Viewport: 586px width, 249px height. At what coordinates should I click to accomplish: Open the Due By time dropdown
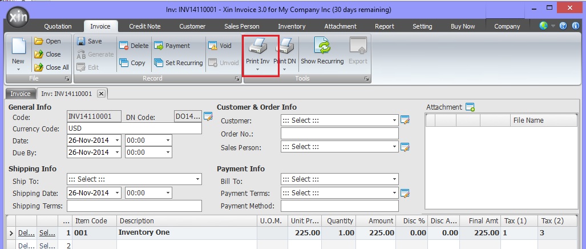point(168,152)
